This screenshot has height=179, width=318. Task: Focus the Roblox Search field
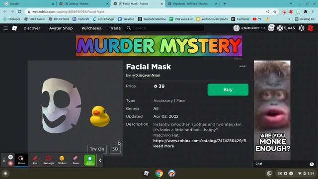click(x=164, y=28)
